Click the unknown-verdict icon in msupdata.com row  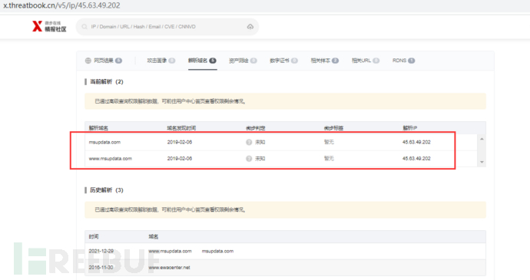pos(249,142)
